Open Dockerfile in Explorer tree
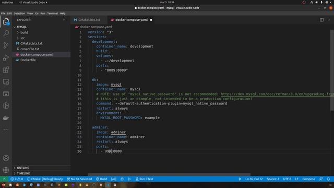The height and width of the screenshot is (188, 334). pyautogui.click(x=28, y=60)
